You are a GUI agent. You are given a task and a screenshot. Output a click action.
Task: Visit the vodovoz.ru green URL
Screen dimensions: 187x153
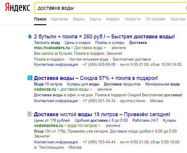point(45,89)
